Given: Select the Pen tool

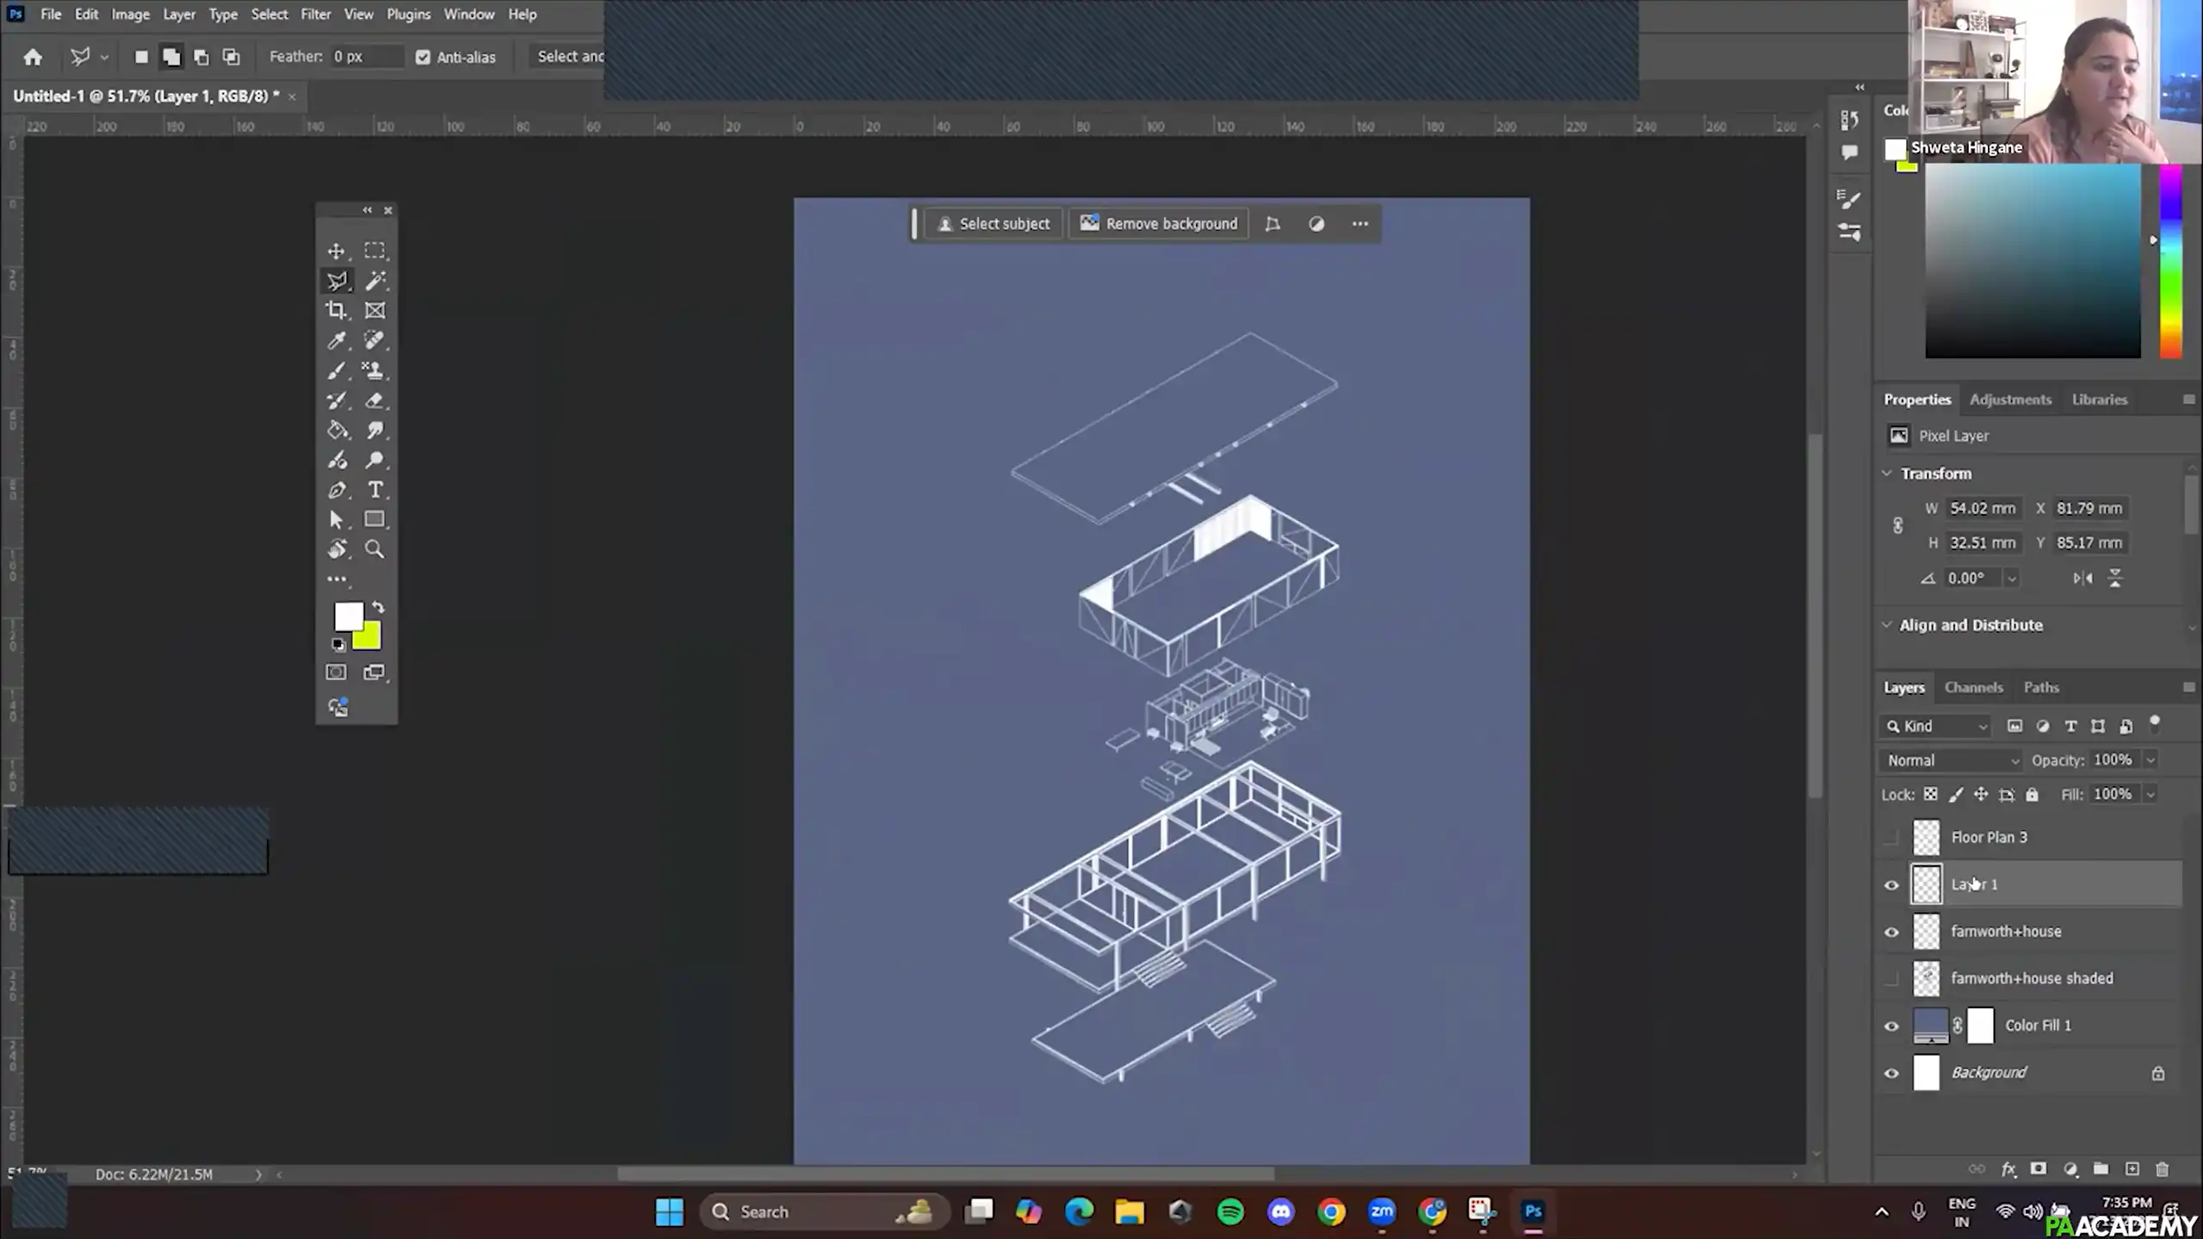Looking at the screenshot, I should tap(337, 490).
